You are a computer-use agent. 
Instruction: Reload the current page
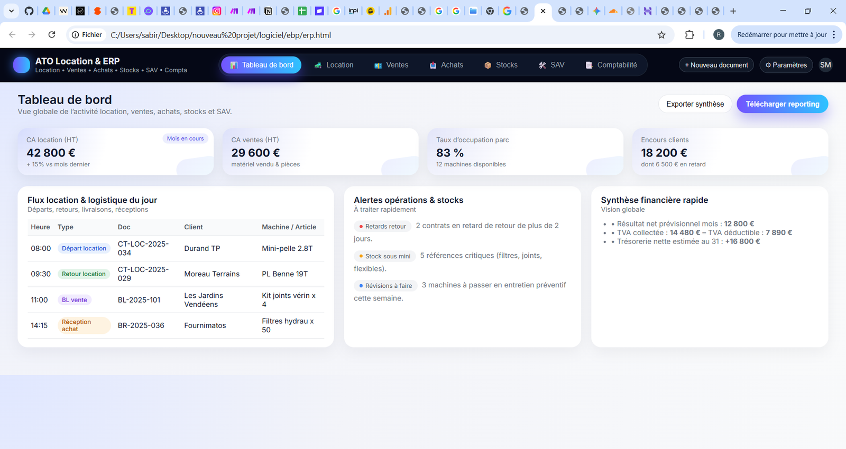pos(52,35)
